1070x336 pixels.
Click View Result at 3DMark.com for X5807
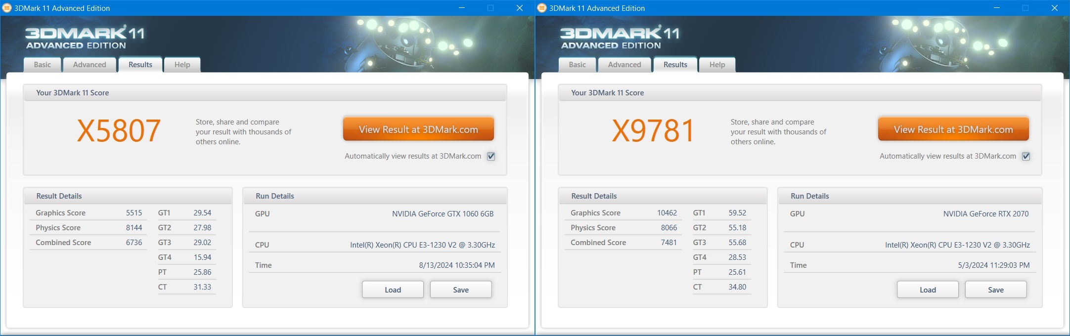point(418,129)
